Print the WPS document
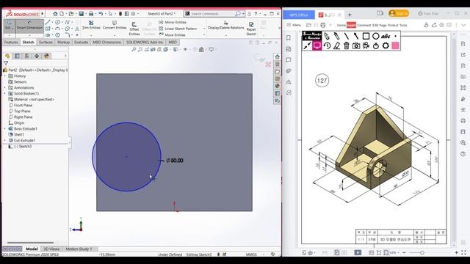470x264 pixels. pyautogui.click(x=323, y=25)
